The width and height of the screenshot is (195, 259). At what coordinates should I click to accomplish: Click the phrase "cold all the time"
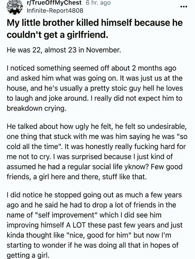(x=34, y=147)
